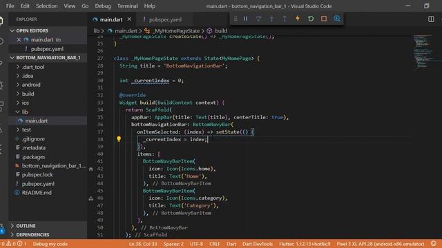Open the pubspec.lock file
442x248 pixels.
coord(48,174)
